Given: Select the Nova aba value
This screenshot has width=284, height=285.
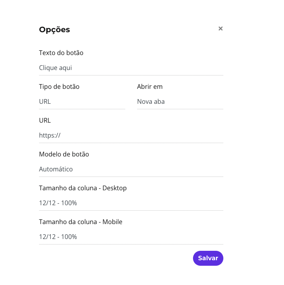Looking at the screenshot, I should [x=151, y=101].
